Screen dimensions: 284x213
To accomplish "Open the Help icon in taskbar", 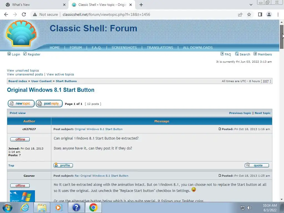I will [x=76, y=207].
